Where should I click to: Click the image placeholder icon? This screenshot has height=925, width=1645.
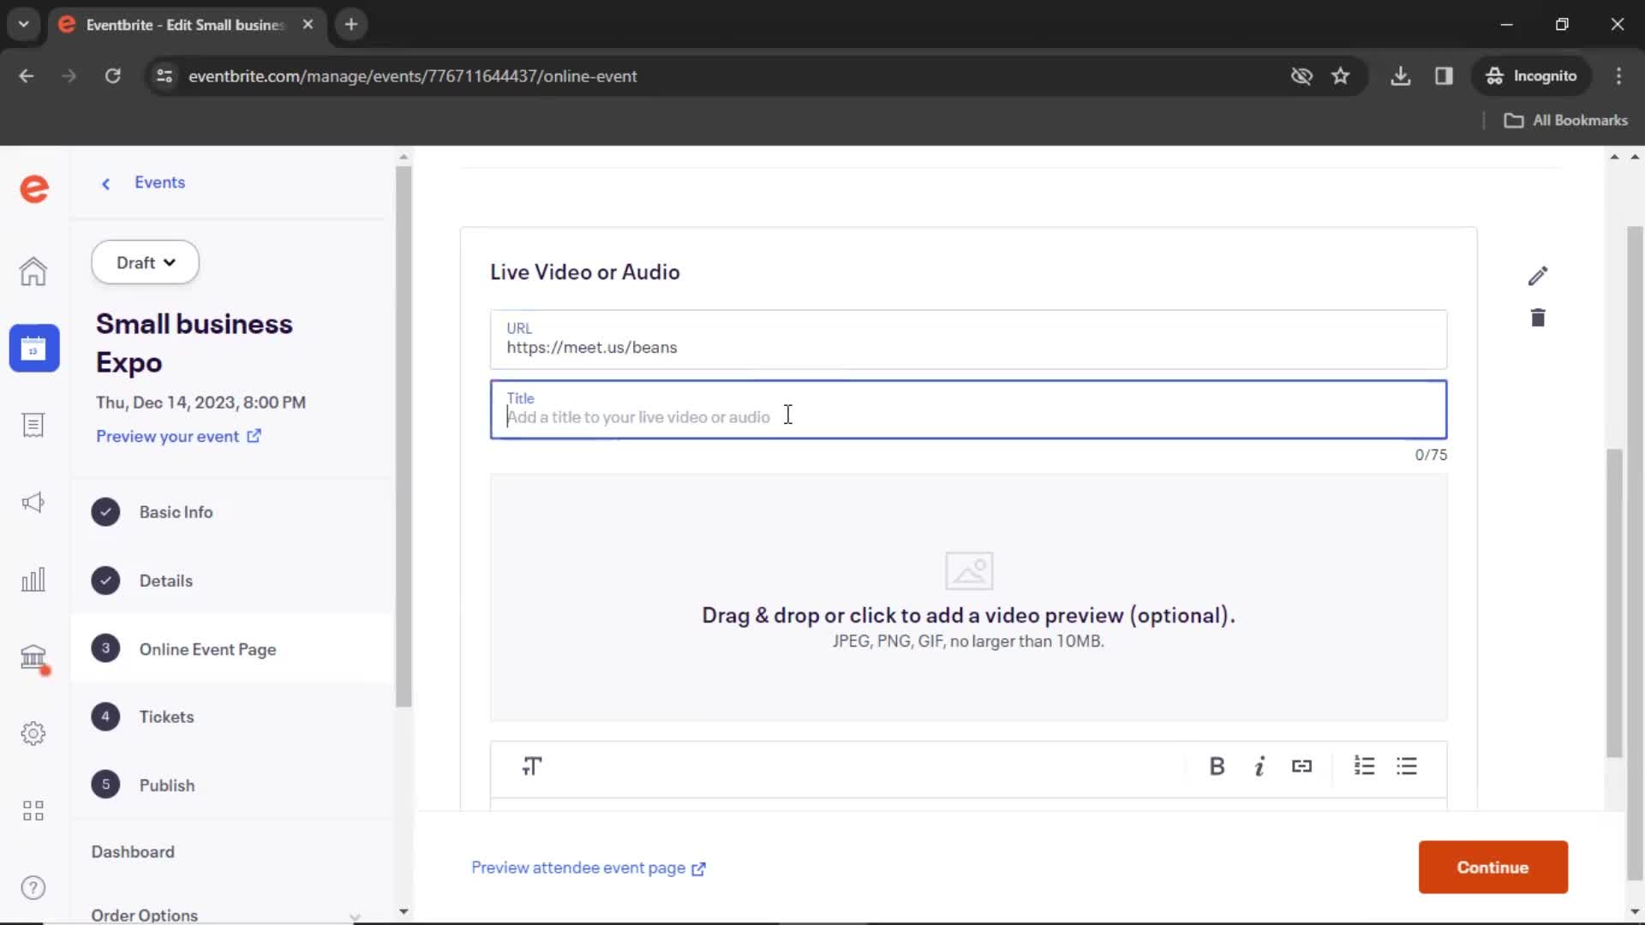pyautogui.click(x=969, y=570)
